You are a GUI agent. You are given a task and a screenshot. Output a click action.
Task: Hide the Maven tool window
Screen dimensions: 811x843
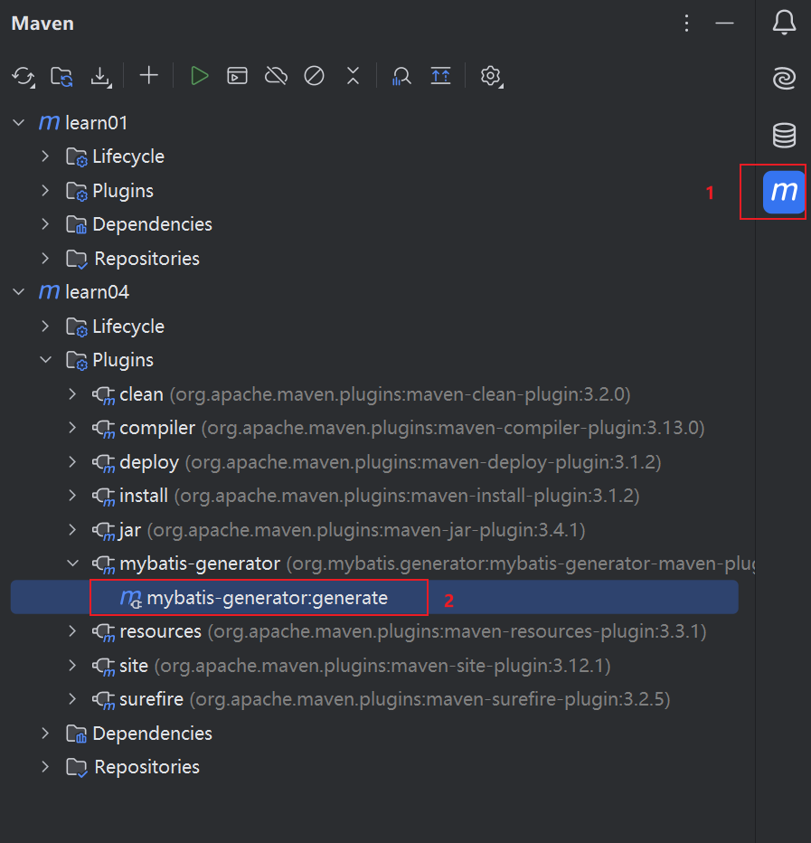(724, 24)
